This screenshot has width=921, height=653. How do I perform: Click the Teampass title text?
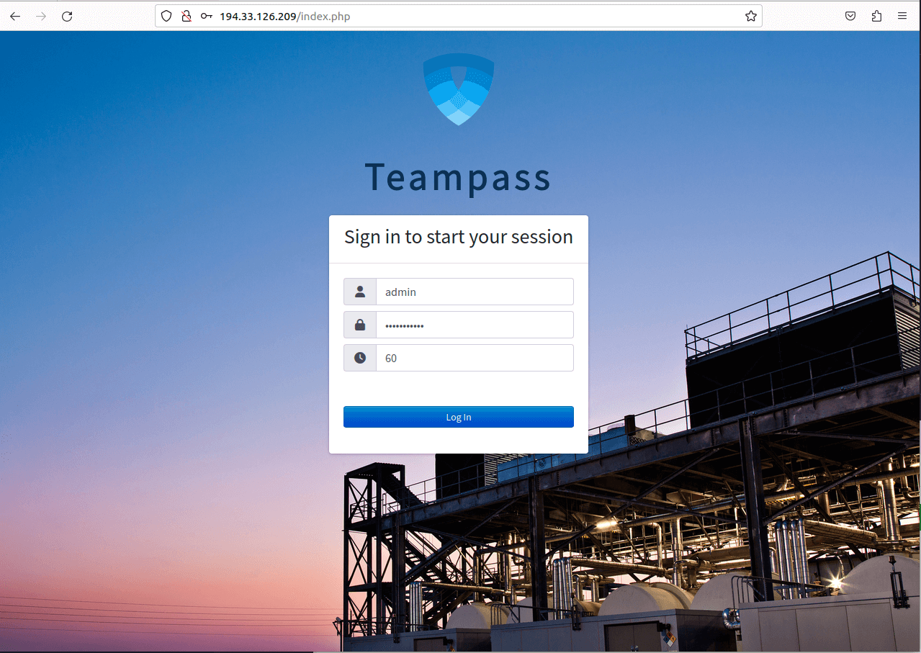[x=458, y=177]
